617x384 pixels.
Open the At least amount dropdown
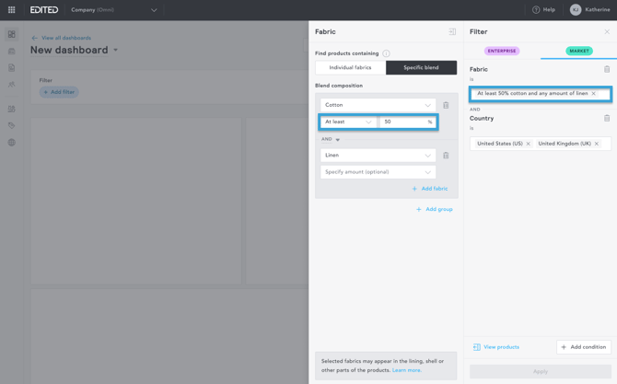pyautogui.click(x=348, y=122)
